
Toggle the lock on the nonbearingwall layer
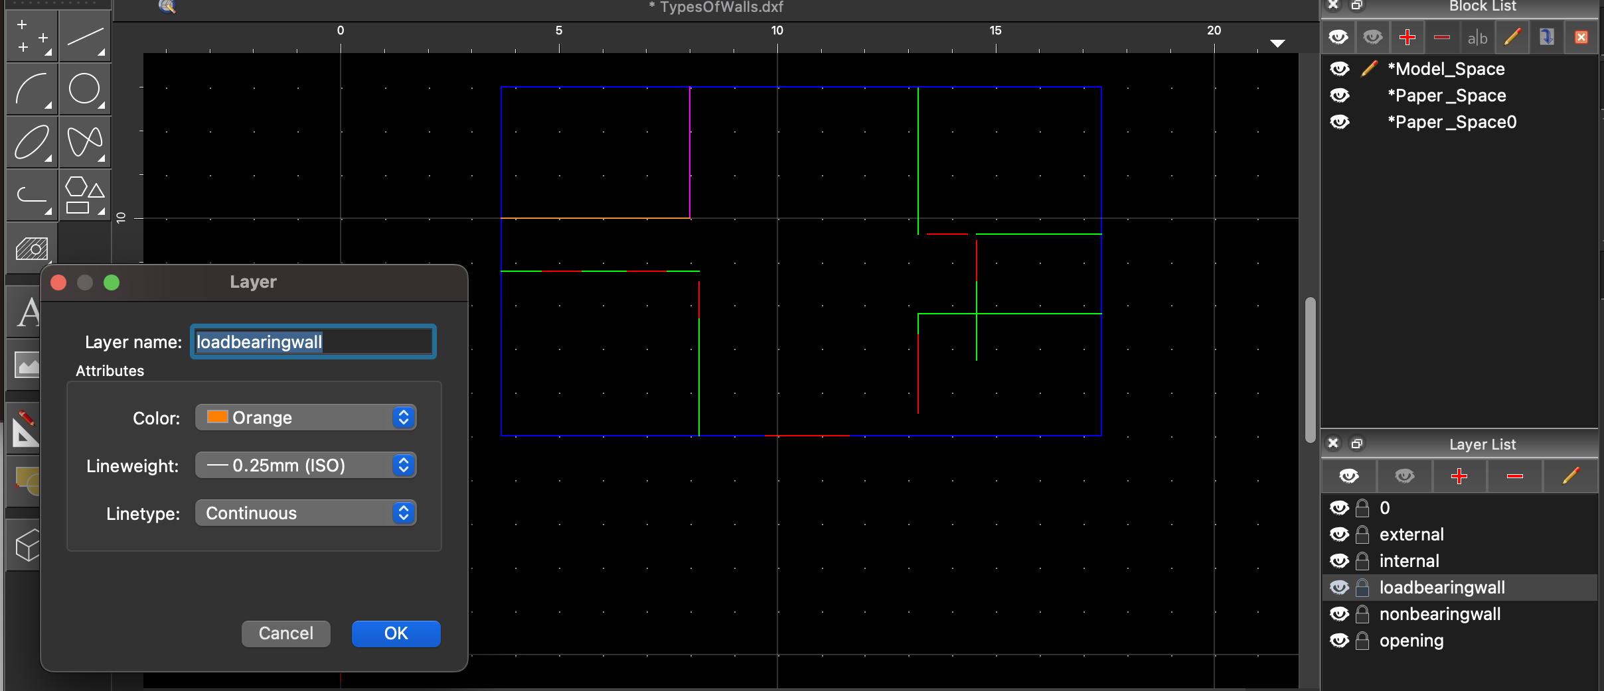[x=1362, y=614]
